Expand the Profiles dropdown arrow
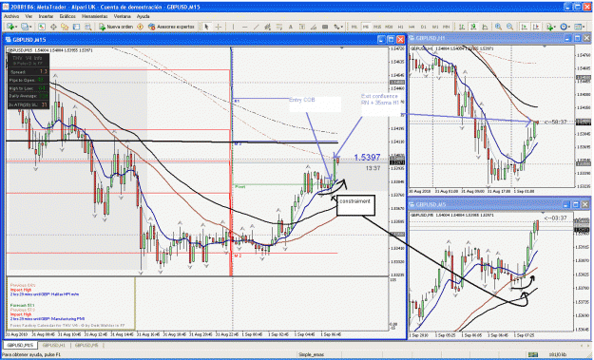 30,27
